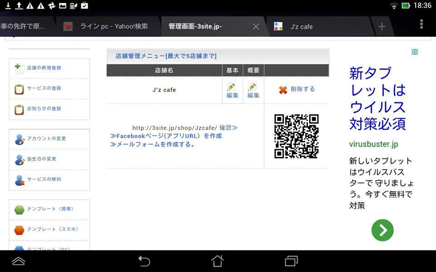Open the browser three-dot overflow menu
Viewport: 436px width, 272px height.
[421, 24]
